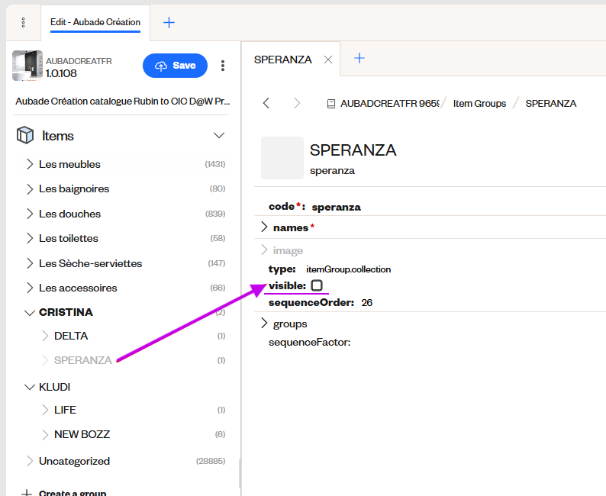The width and height of the screenshot is (606, 496).
Task: Open a new editor tab with plus
Action: [x=359, y=58]
